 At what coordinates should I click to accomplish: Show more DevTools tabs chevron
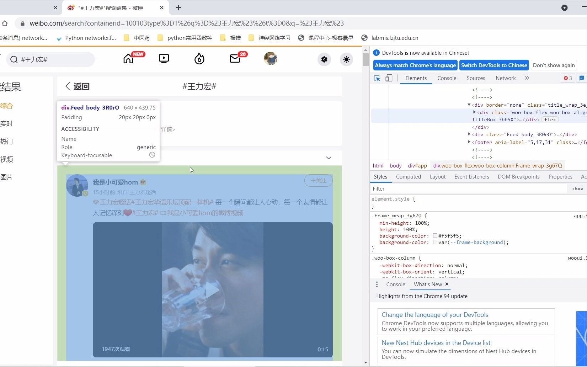coord(527,78)
